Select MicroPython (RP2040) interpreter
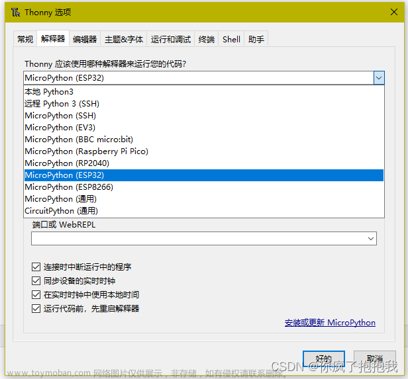The image size is (408, 379). click(x=204, y=163)
